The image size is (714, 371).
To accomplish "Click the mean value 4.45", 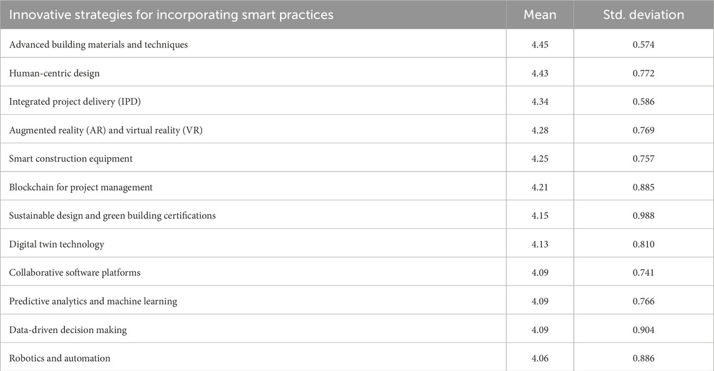I will click(x=539, y=45).
